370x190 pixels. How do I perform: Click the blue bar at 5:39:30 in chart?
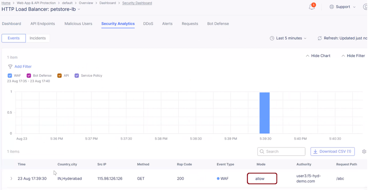pos(264,113)
